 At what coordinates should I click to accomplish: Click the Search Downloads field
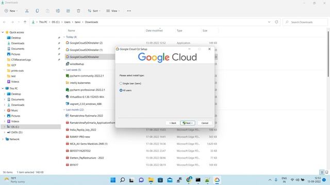tap(305, 22)
